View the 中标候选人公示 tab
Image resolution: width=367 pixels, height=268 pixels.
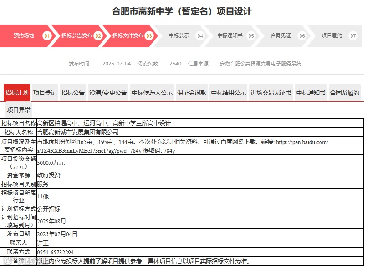tap(152, 93)
